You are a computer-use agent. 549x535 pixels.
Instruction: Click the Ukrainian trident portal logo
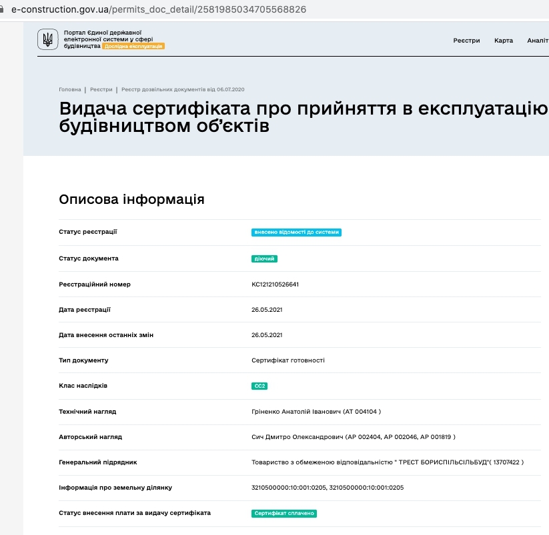[48, 39]
